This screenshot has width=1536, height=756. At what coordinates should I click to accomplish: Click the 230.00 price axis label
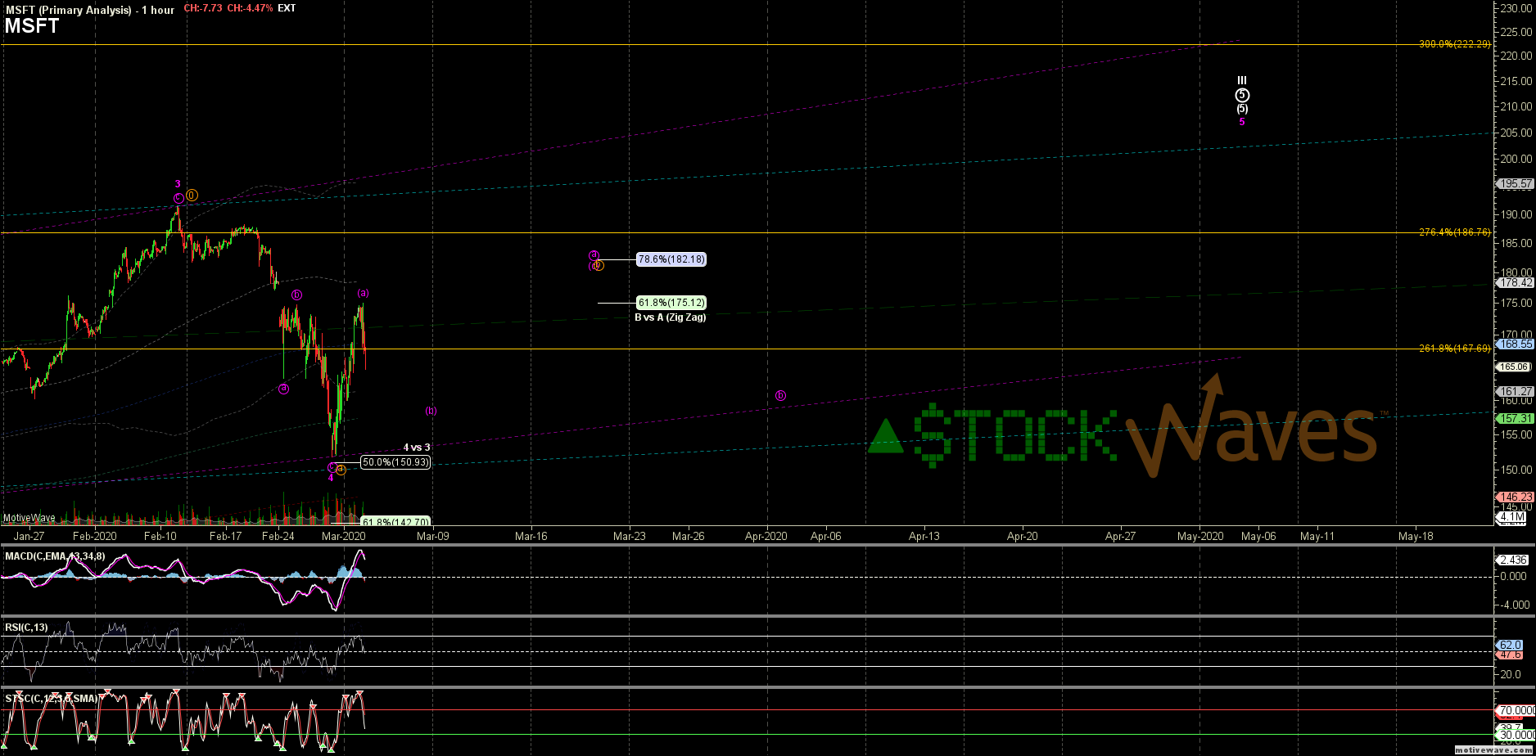pyautogui.click(x=1517, y=8)
